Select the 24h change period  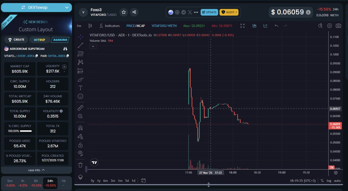click(50, 183)
